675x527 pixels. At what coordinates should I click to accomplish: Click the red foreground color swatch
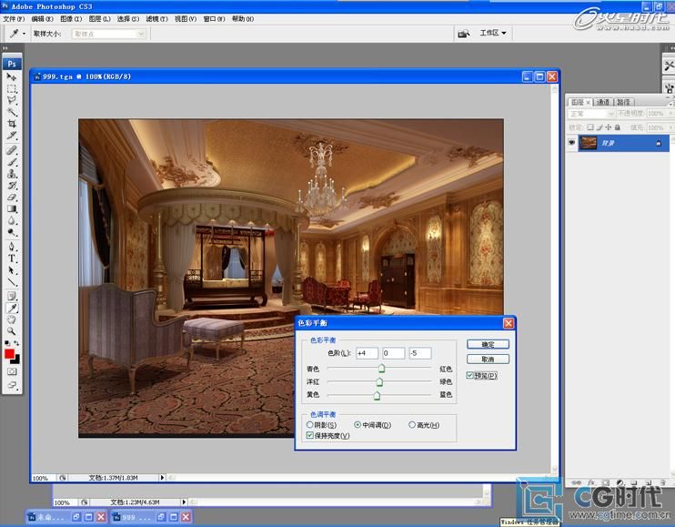(9, 354)
